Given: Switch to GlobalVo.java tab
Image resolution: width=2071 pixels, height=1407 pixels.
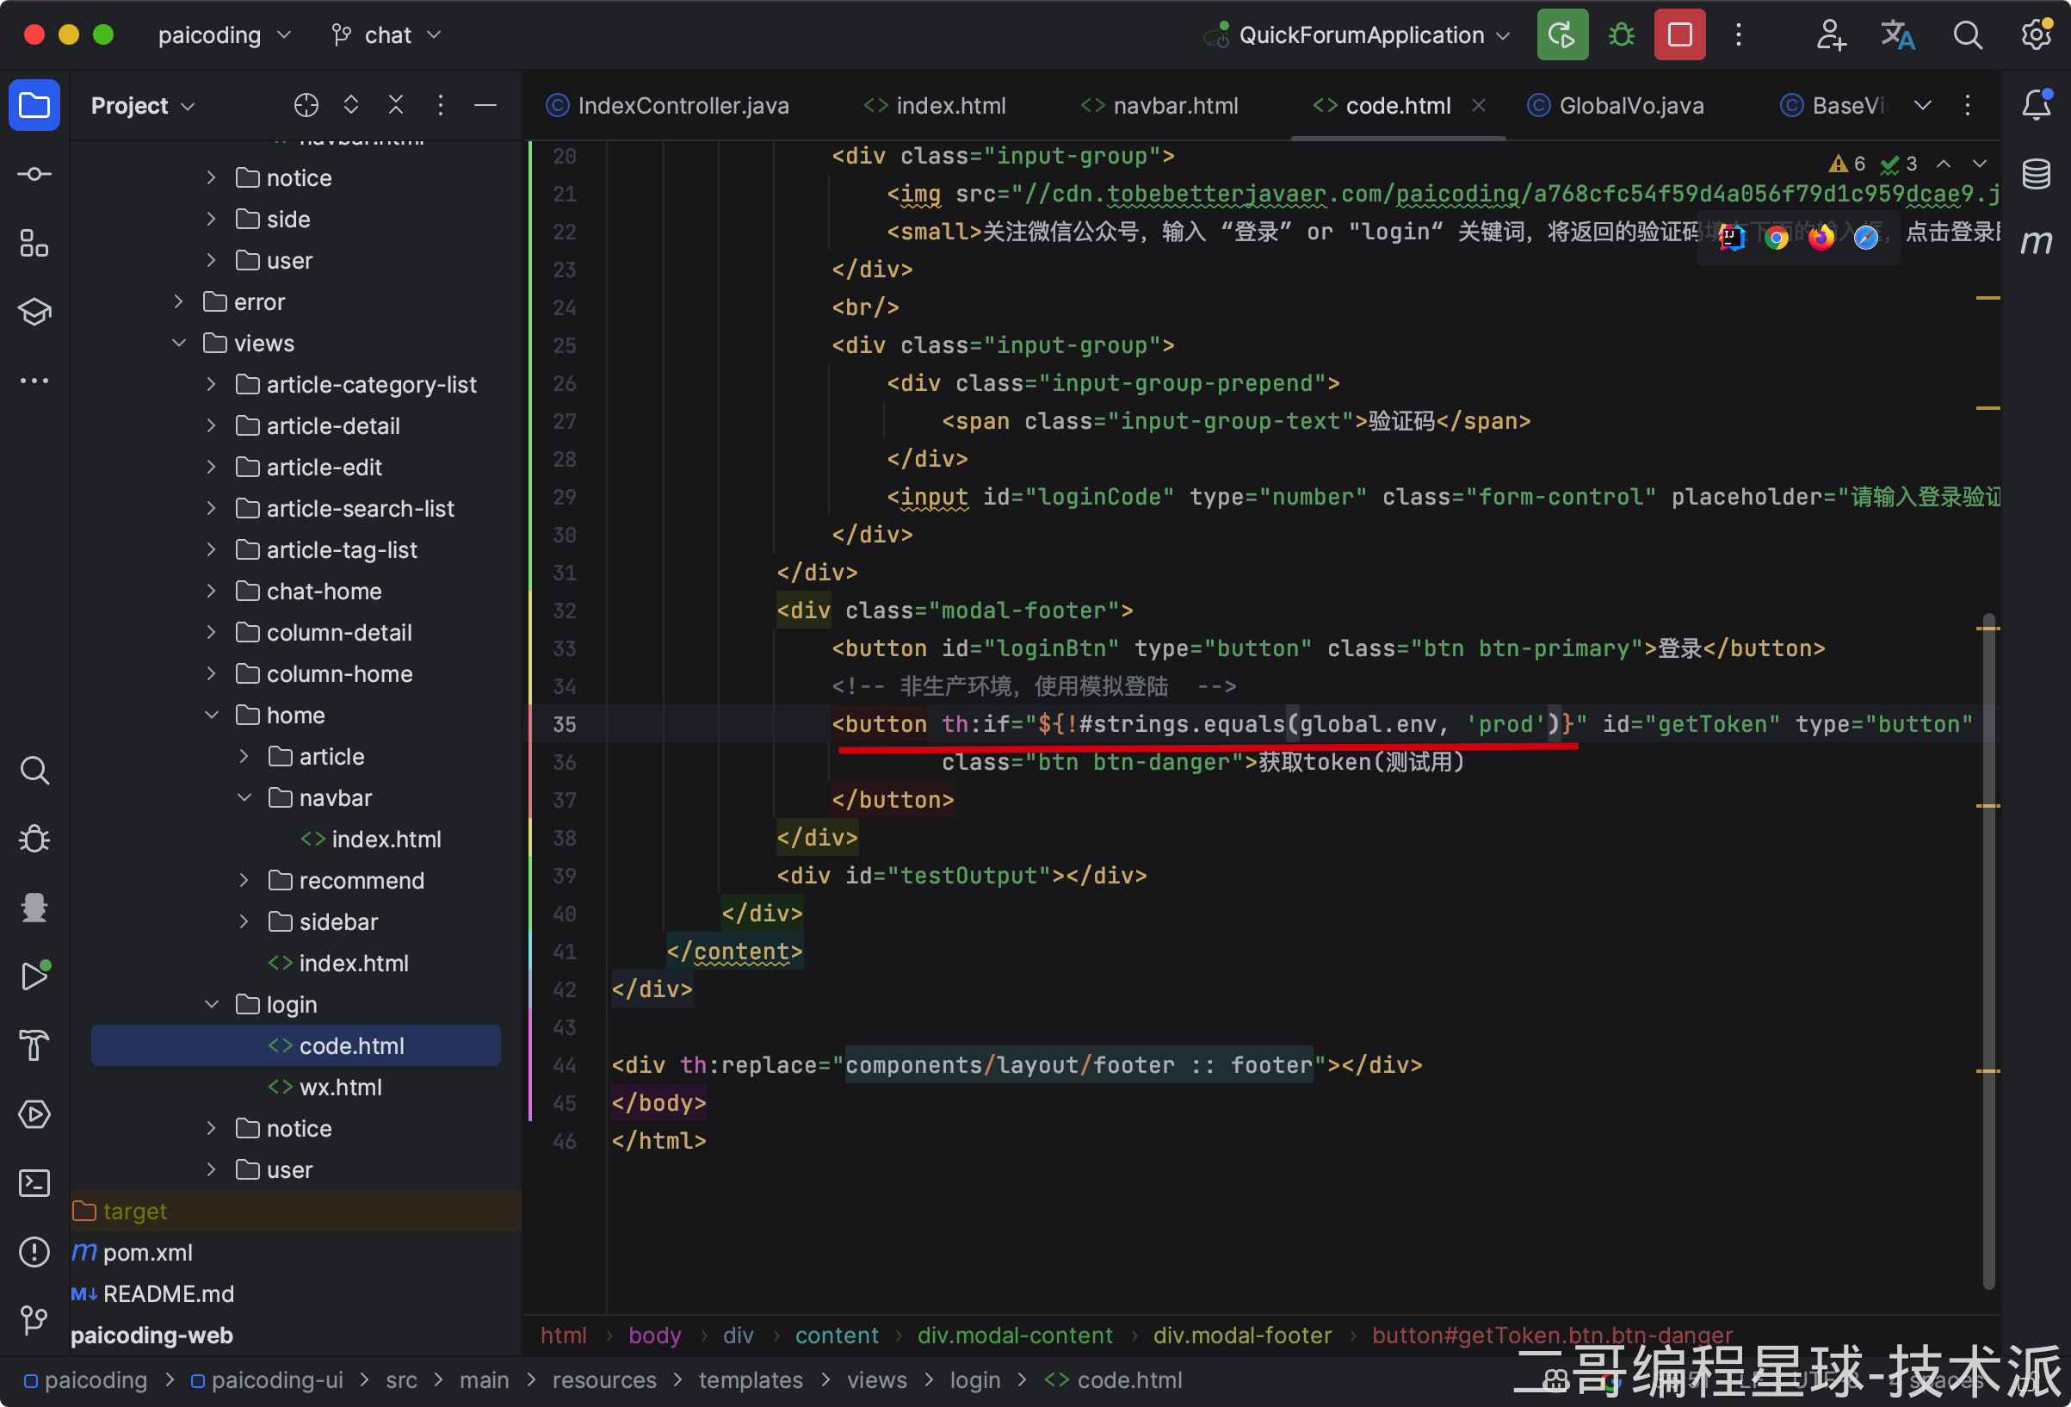Looking at the screenshot, I should click(x=1631, y=105).
